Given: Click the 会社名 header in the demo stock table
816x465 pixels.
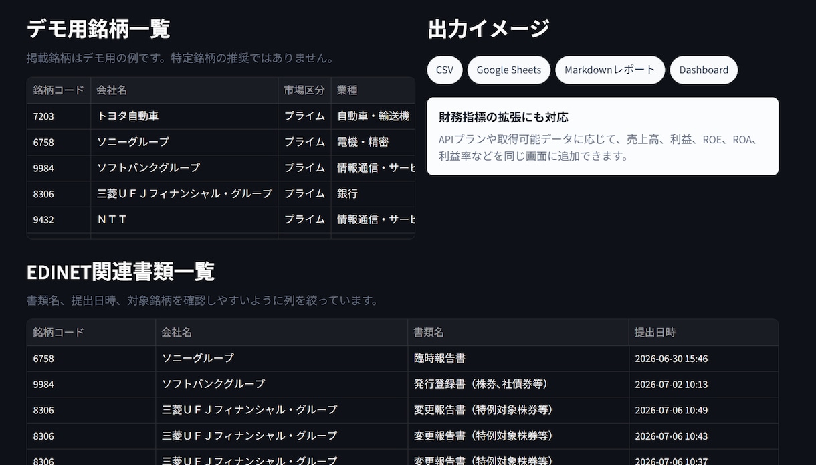Looking at the screenshot, I should click(185, 90).
